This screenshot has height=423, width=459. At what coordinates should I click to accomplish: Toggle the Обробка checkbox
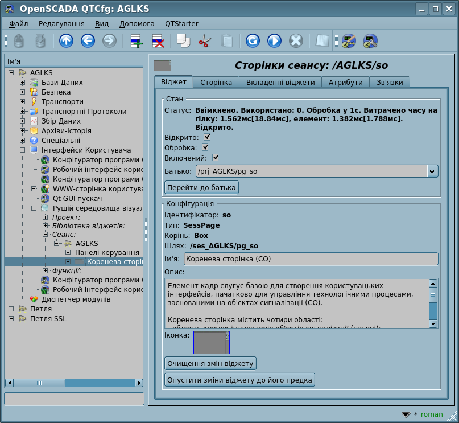point(205,147)
